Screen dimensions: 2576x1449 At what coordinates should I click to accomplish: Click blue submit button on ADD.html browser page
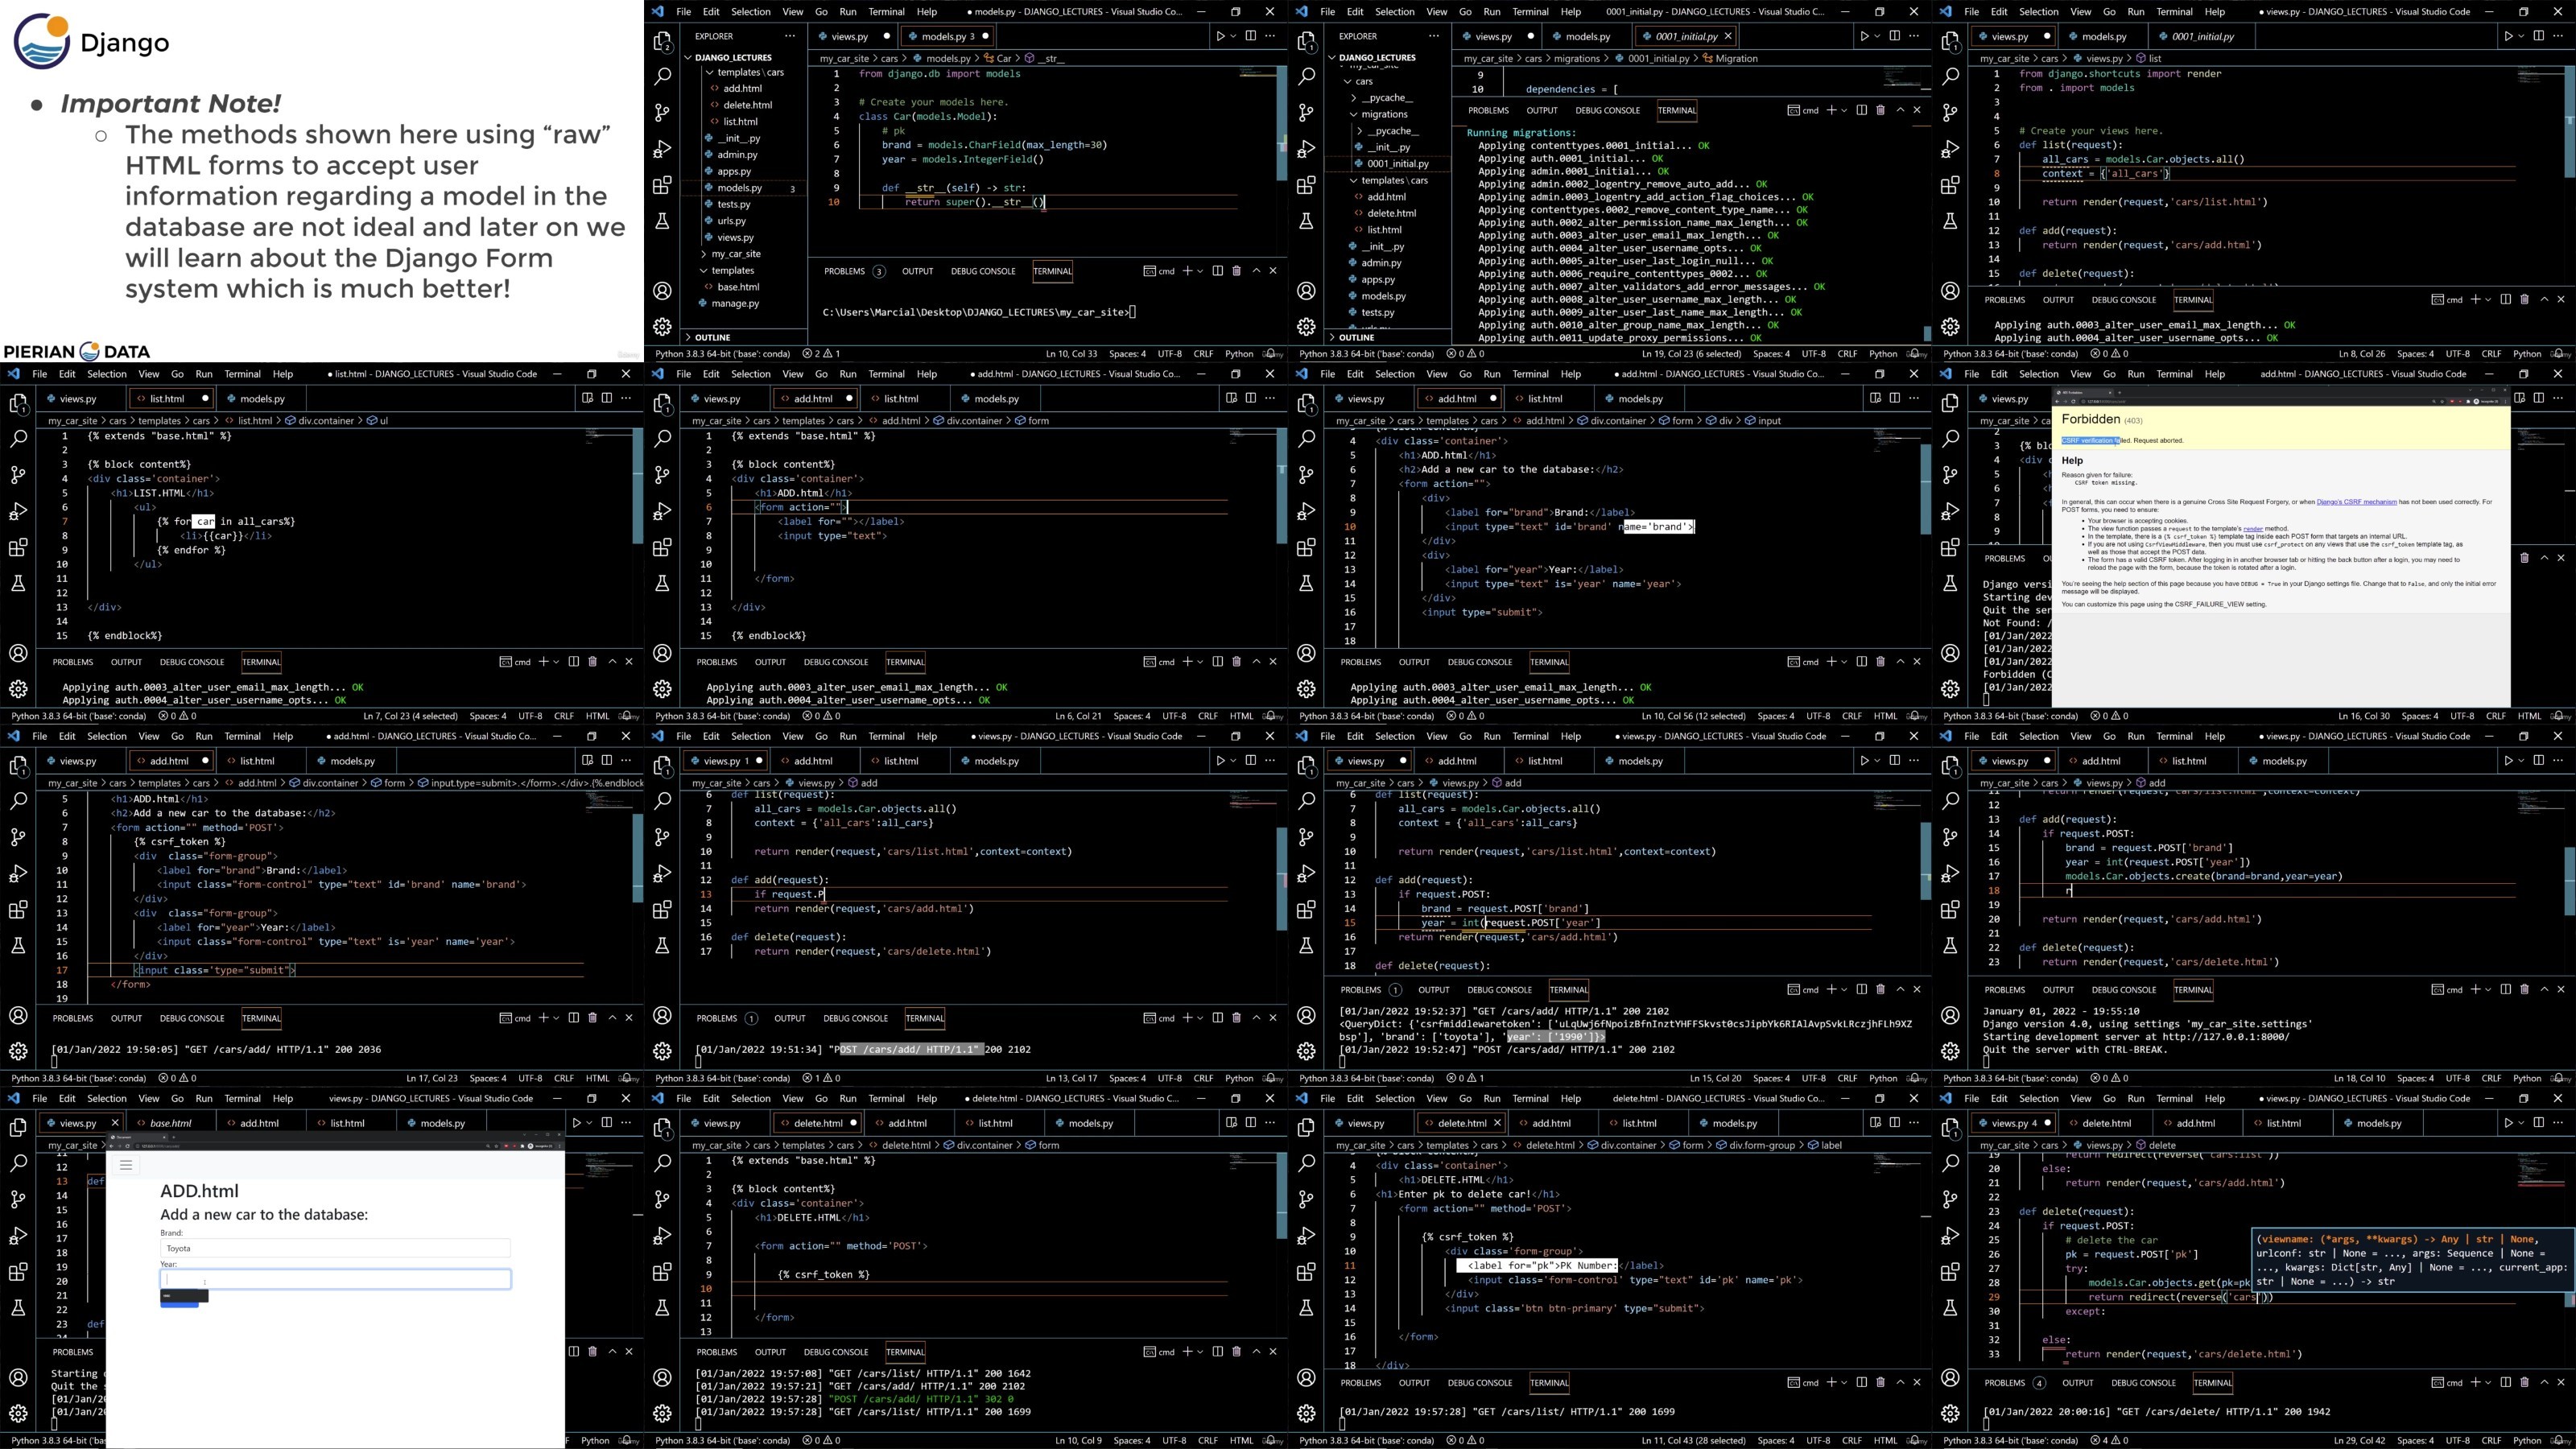(x=179, y=1303)
